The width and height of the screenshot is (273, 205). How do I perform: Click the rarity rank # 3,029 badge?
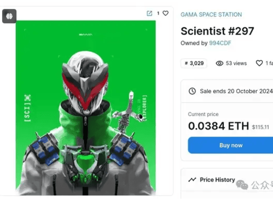tap(194, 63)
